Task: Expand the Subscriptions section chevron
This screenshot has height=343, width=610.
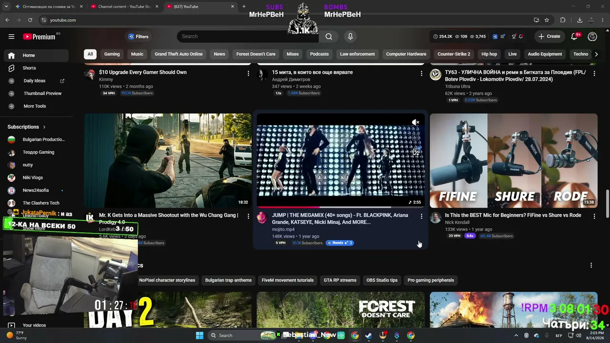Action: point(44,127)
